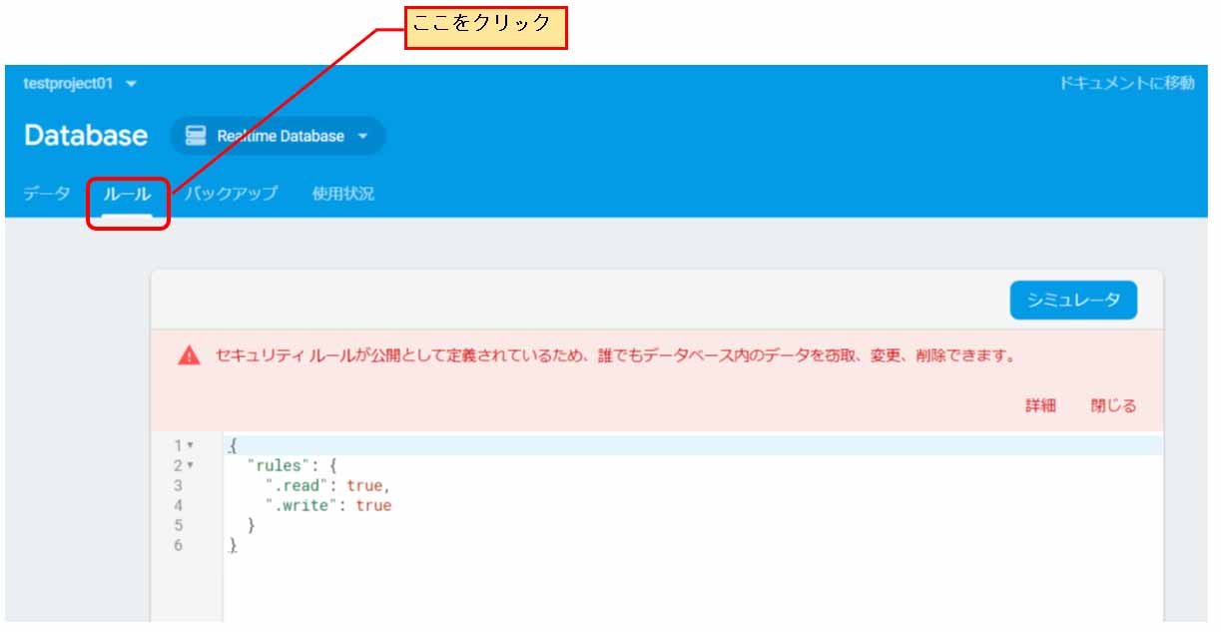Click the red warning triangle icon
This screenshot has height=632, width=1221.
189,355
